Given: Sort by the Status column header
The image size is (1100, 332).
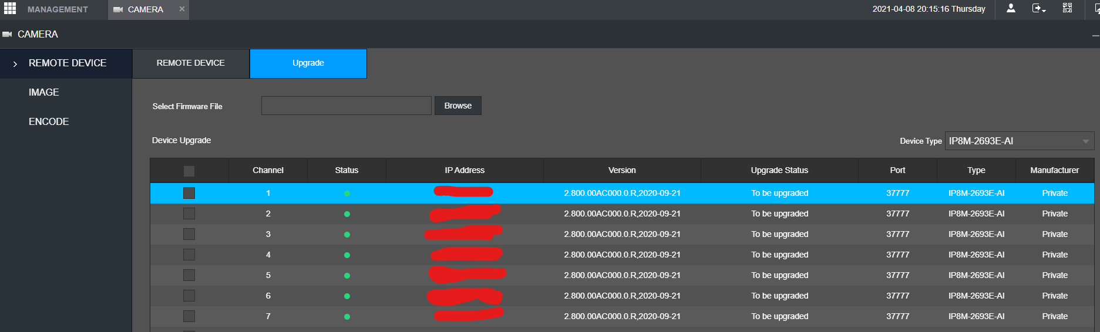Looking at the screenshot, I should pyautogui.click(x=347, y=170).
